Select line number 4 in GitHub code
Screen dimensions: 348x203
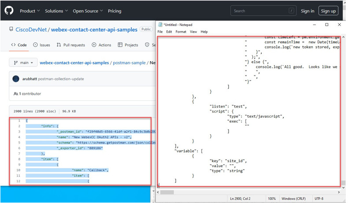(x=19, y=137)
